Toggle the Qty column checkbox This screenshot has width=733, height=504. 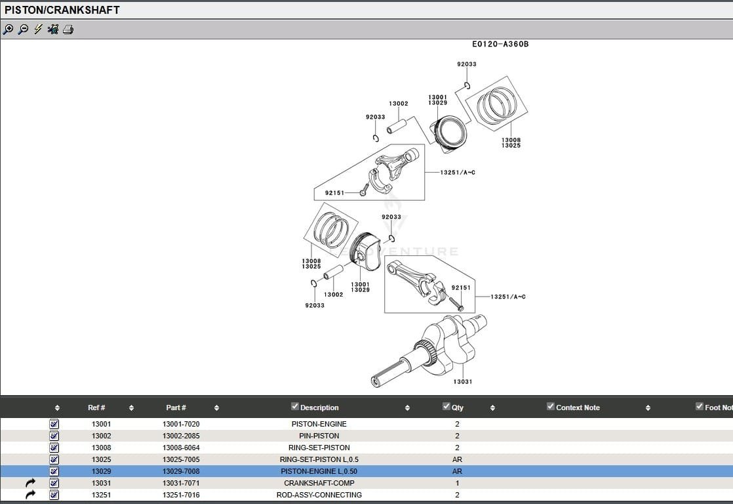446,407
